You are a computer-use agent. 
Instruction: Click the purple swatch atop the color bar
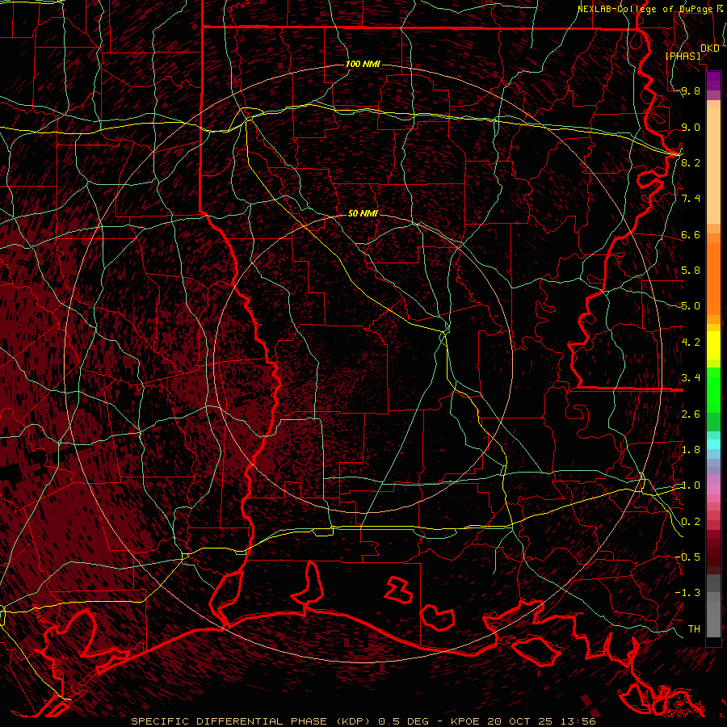point(713,81)
